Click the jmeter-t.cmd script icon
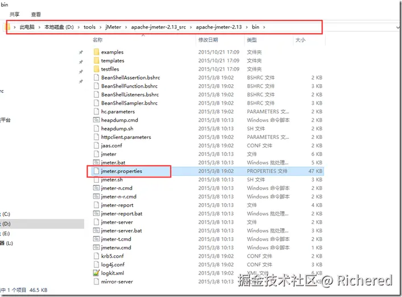Screen dimensions: 402x297 (x=97, y=239)
